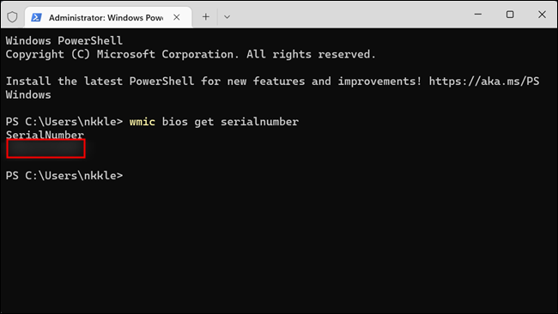This screenshot has width=558, height=314.
Task: Click the yellow wmic command word
Action: click(142, 122)
